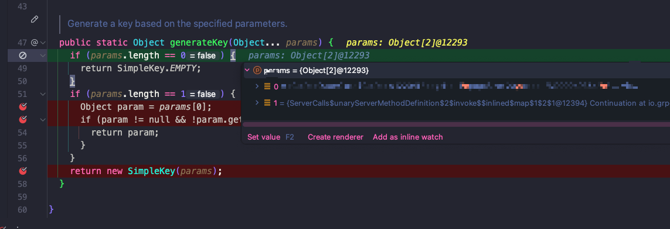This screenshot has width=670, height=229.
Task: Toggle breakpoint on 'Object param = params[0]' line
Action: 23,106
